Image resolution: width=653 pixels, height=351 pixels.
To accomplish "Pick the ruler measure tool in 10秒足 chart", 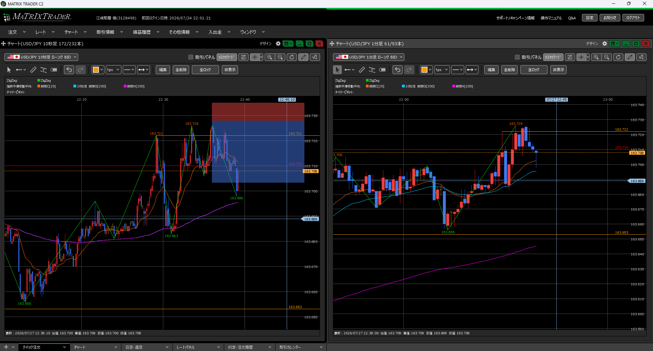I will (x=33, y=70).
